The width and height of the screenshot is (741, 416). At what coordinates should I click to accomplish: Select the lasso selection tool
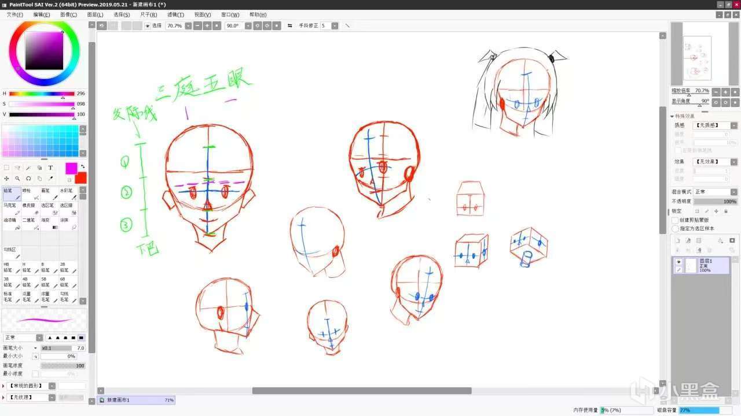(17, 168)
